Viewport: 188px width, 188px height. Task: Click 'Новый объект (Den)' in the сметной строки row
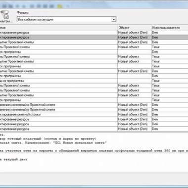pyautogui.click(x=133, y=114)
